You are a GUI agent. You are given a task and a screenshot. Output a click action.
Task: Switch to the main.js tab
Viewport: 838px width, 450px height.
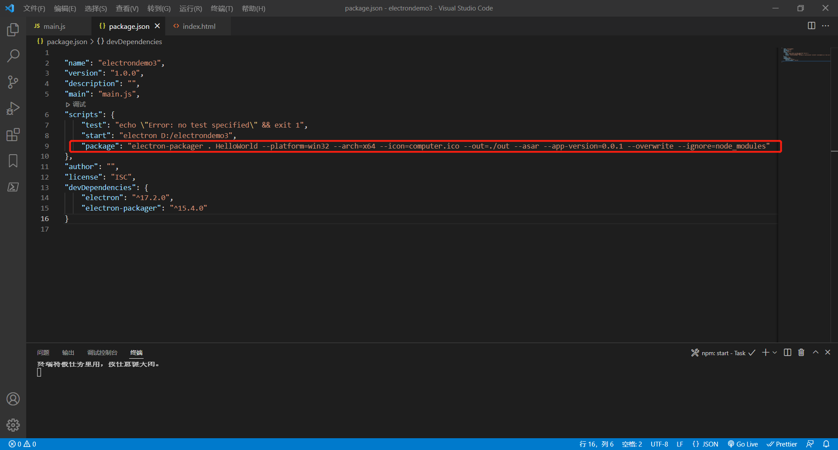point(59,26)
